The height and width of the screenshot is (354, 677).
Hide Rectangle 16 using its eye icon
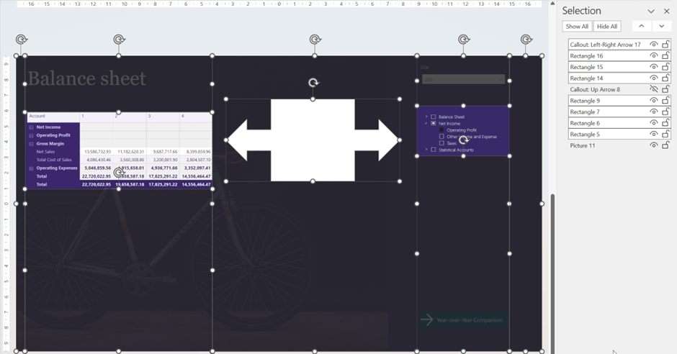654,55
